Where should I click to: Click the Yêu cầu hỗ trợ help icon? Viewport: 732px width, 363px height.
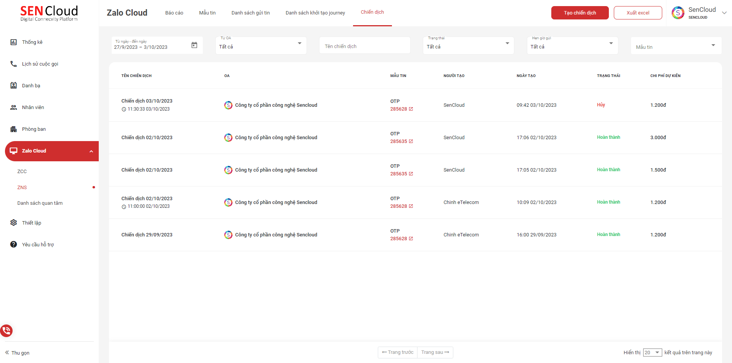tap(14, 244)
